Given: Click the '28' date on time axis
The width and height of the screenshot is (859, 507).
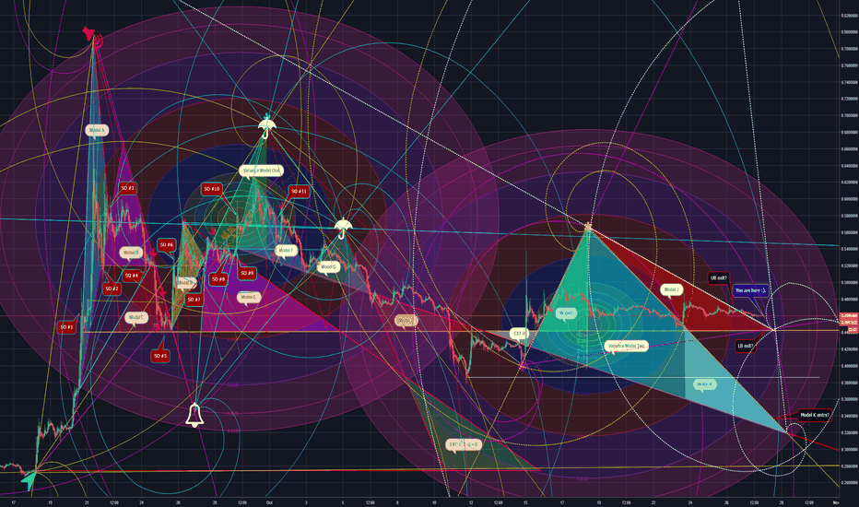Looking at the screenshot, I should (215, 502).
